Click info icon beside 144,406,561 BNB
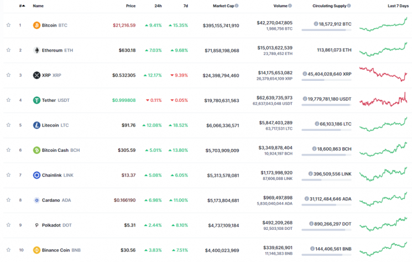This screenshot has height=262, width=412. coord(312,249)
